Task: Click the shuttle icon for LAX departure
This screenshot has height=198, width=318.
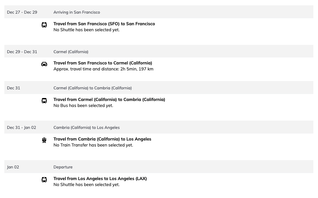Action: click(44, 180)
